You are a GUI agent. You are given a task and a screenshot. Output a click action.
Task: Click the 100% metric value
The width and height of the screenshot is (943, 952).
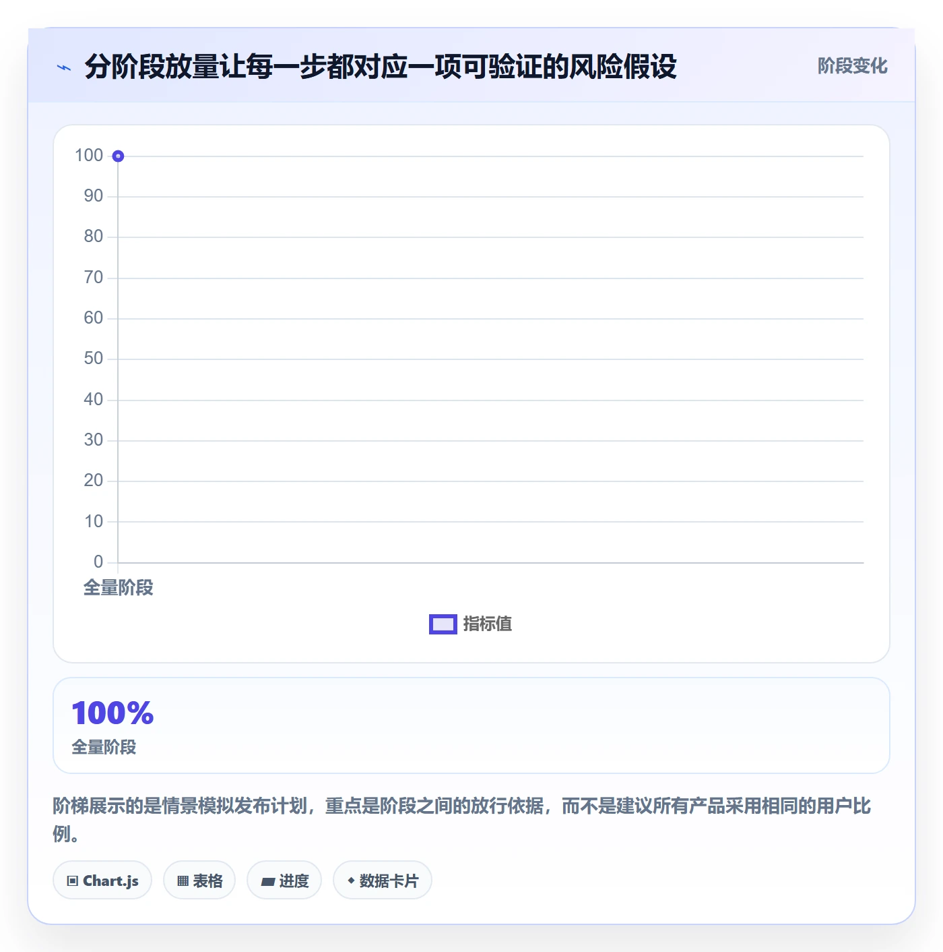112,713
